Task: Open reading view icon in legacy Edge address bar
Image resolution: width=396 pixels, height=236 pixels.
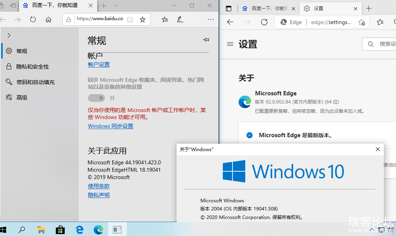Action: point(130,19)
